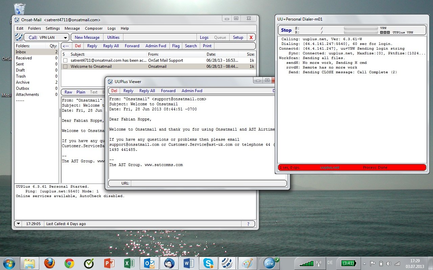The height and width of the screenshot is (270, 433).
Task: Launch Excel from the taskbar
Action: [x=129, y=263]
